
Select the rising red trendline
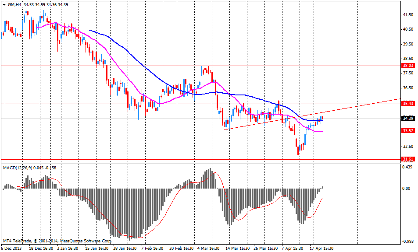[313, 114]
